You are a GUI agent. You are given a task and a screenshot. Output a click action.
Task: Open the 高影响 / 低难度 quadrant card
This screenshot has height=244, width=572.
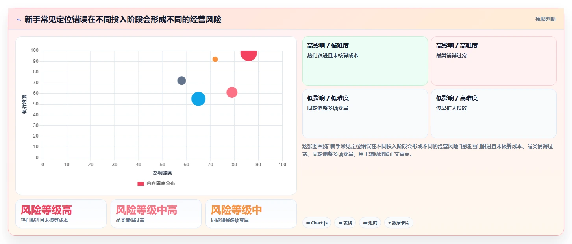coord(365,61)
